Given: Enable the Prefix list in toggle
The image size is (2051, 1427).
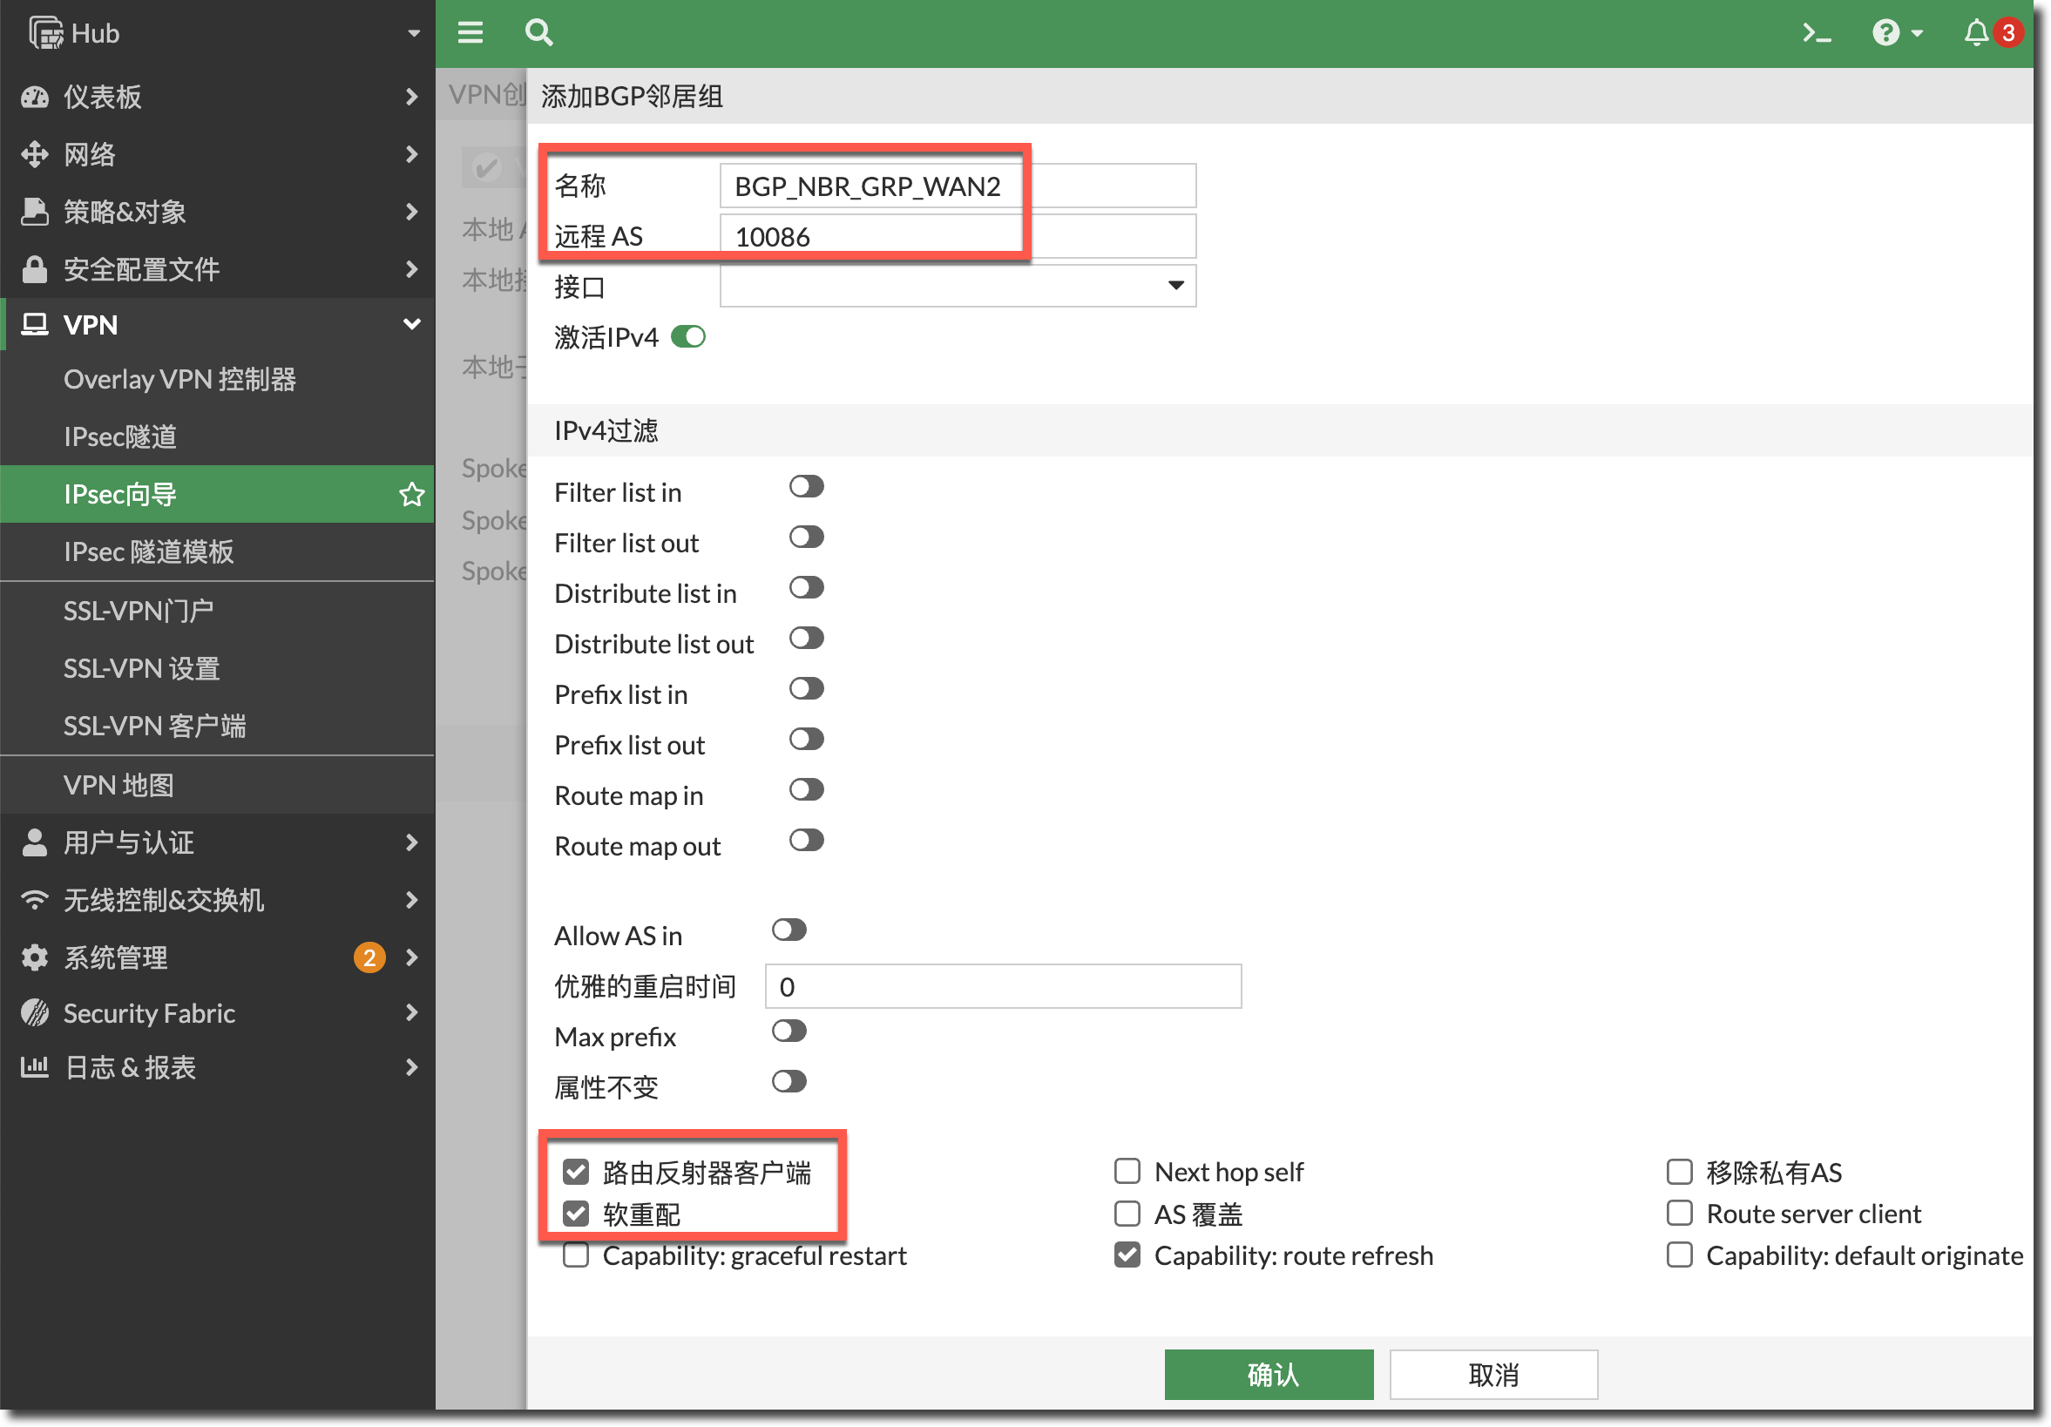Looking at the screenshot, I should pyautogui.click(x=806, y=688).
